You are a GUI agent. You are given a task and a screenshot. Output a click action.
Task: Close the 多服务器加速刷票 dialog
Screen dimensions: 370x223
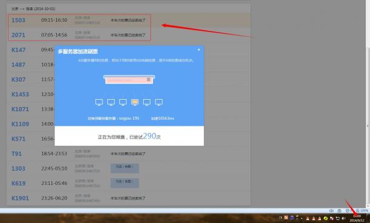pyautogui.click(x=199, y=50)
